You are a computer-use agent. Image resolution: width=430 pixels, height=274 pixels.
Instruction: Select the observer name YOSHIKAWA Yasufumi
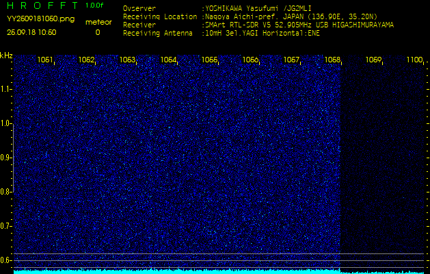[x=254, y=9]
